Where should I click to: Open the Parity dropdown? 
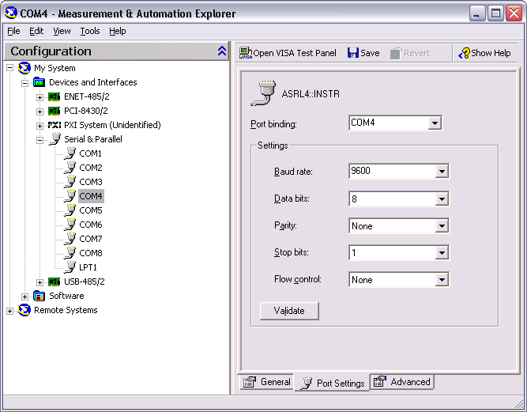click(x=442, y=225)
